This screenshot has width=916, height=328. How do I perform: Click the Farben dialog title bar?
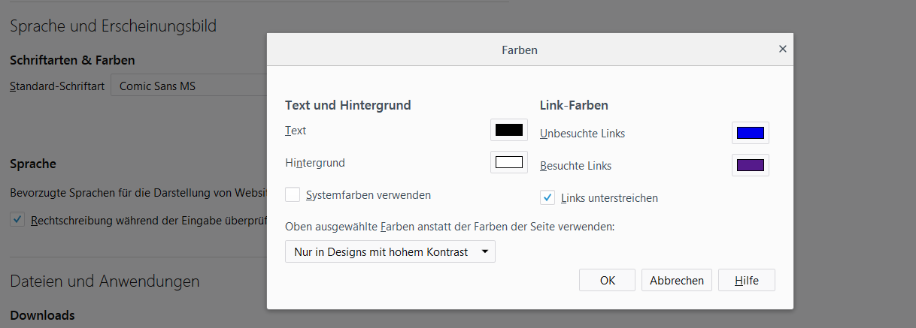pos(519,50)
